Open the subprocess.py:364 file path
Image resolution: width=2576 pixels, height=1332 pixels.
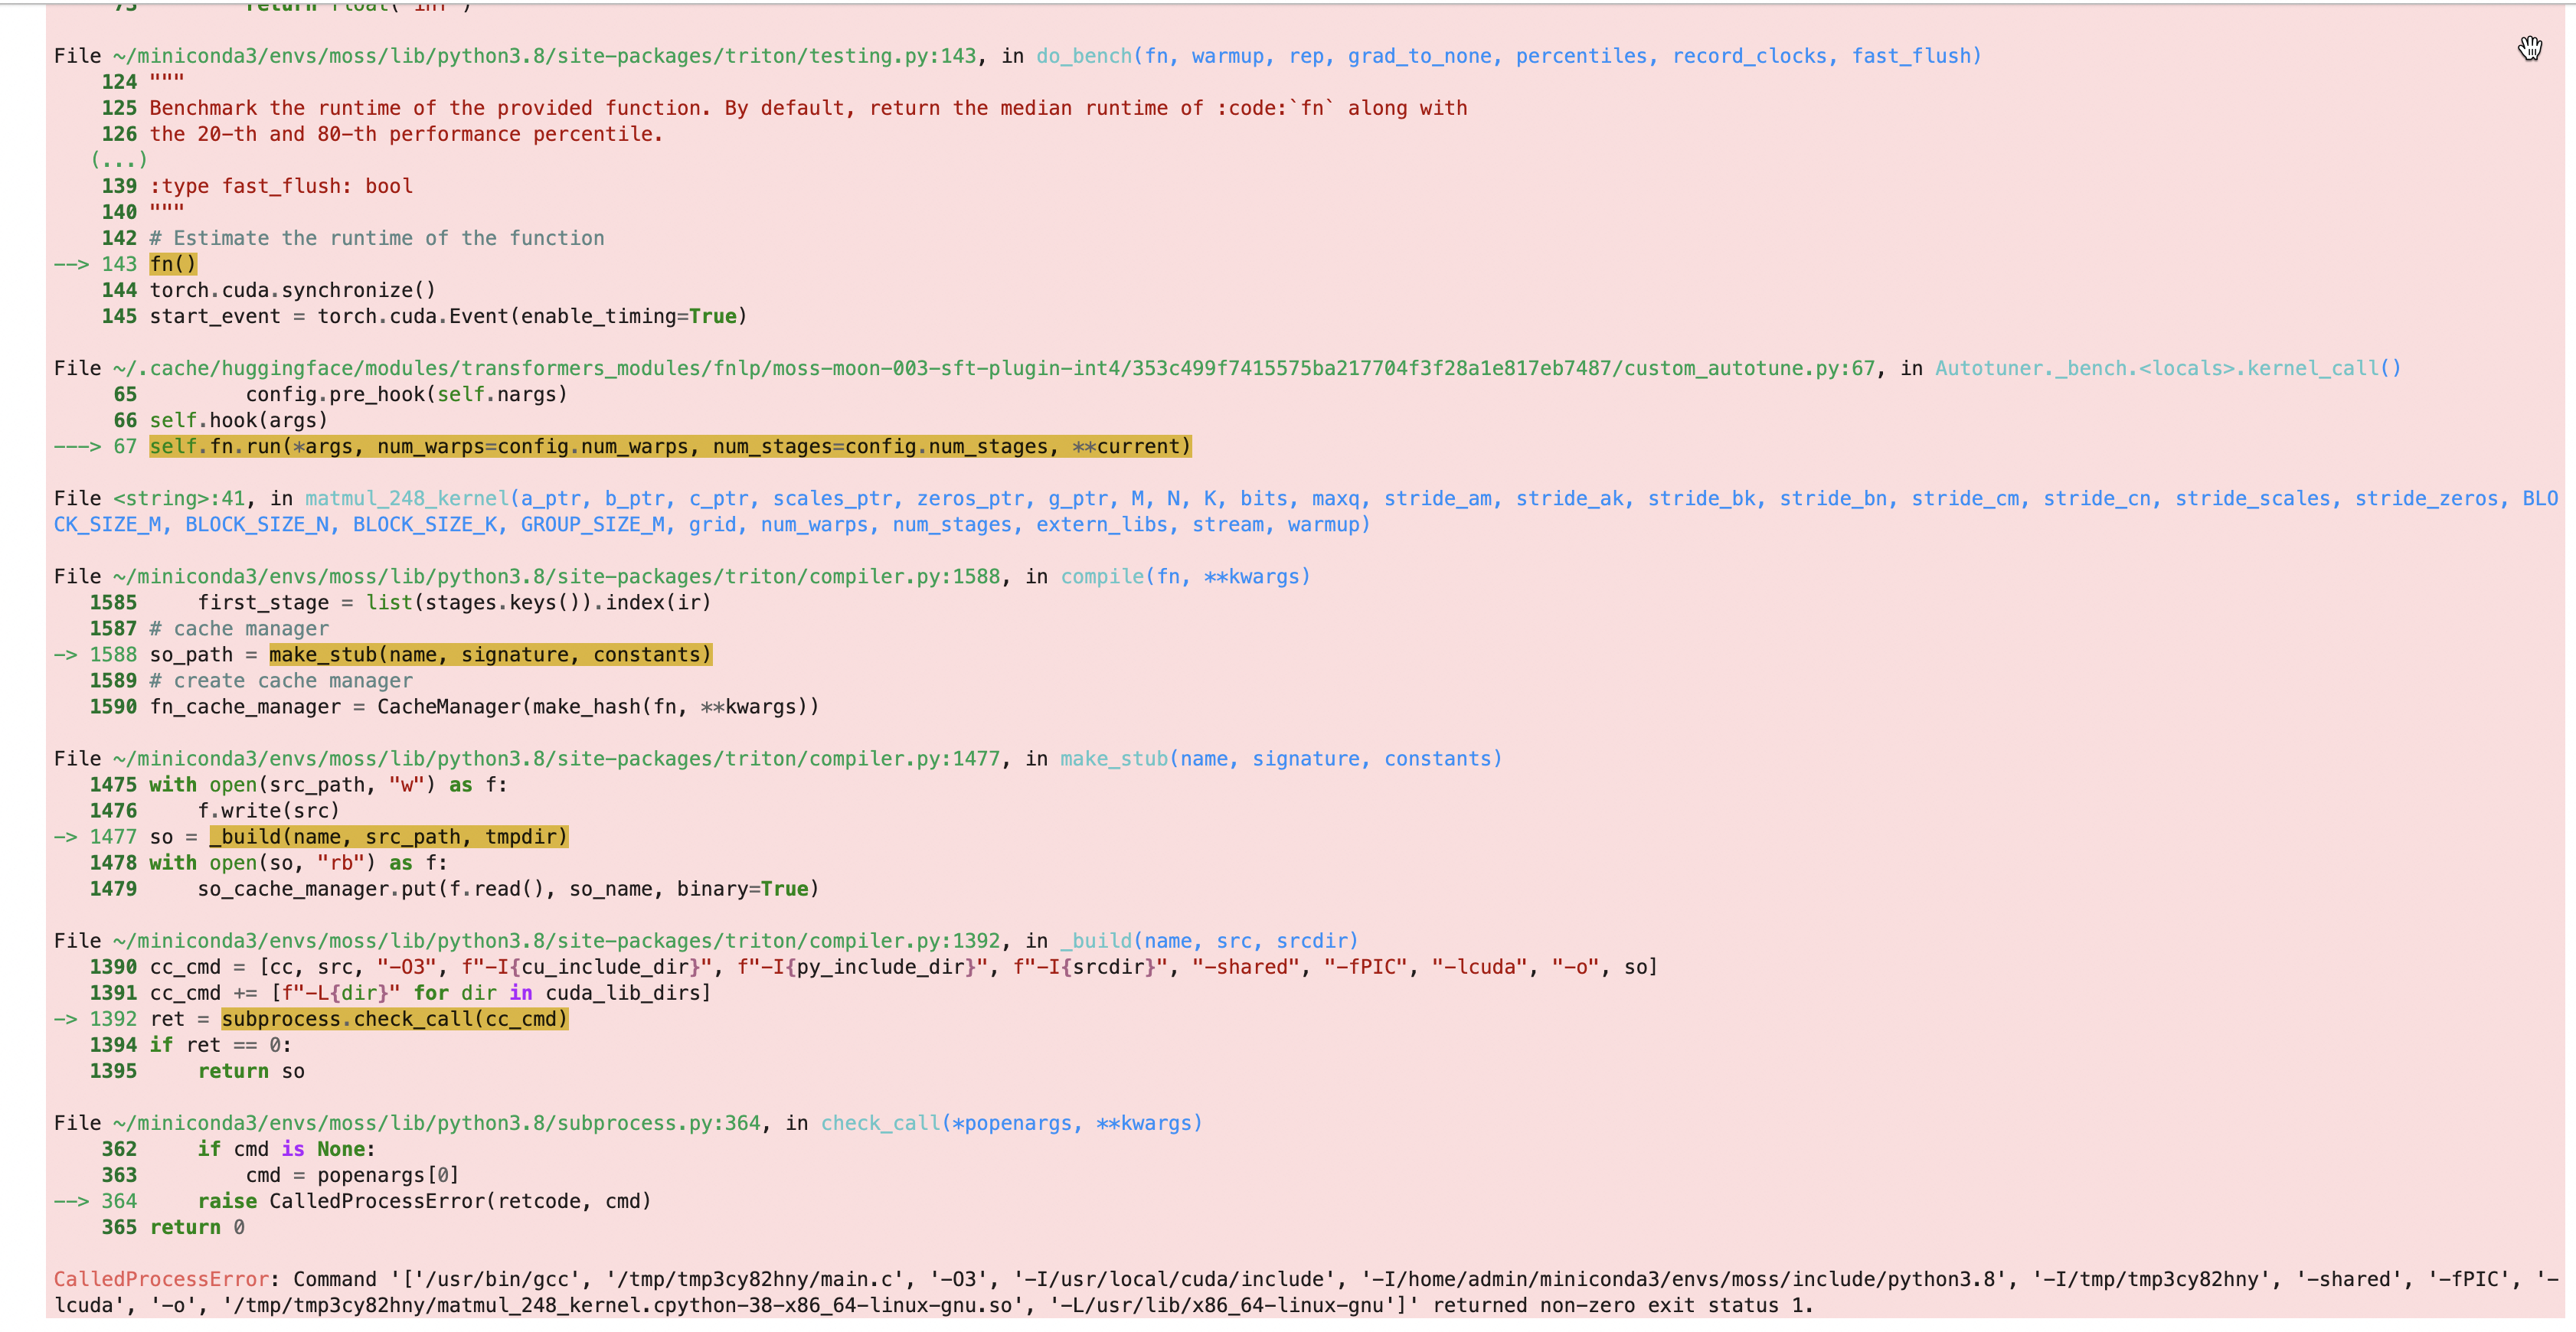(x=430, y=1122)
